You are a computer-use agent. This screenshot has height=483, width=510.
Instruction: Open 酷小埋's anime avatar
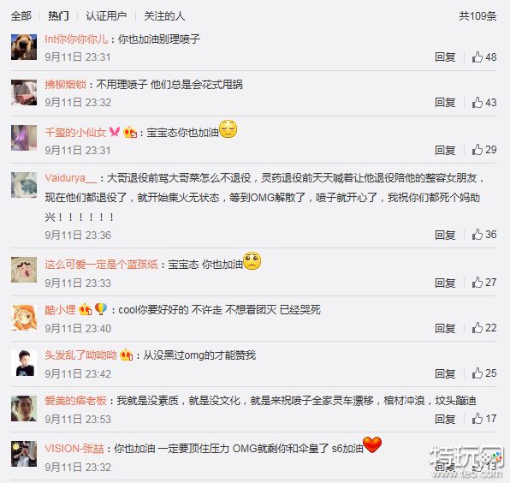pyautogui.click(x=24, y=318)
